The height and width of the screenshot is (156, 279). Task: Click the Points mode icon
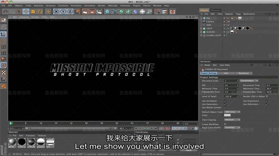(3, 47)
